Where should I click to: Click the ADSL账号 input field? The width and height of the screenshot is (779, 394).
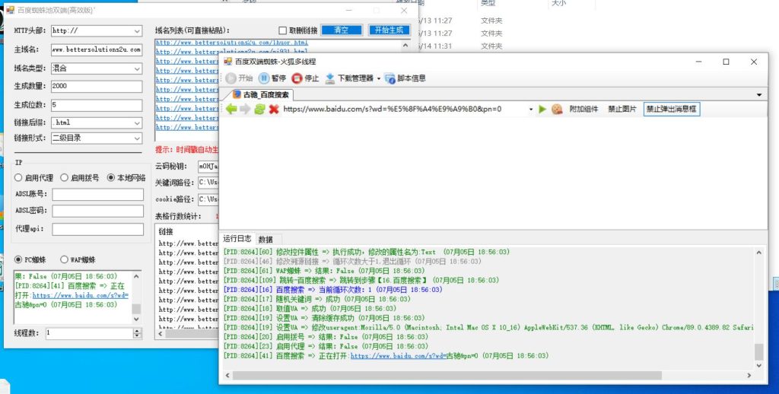click(98, 194)
